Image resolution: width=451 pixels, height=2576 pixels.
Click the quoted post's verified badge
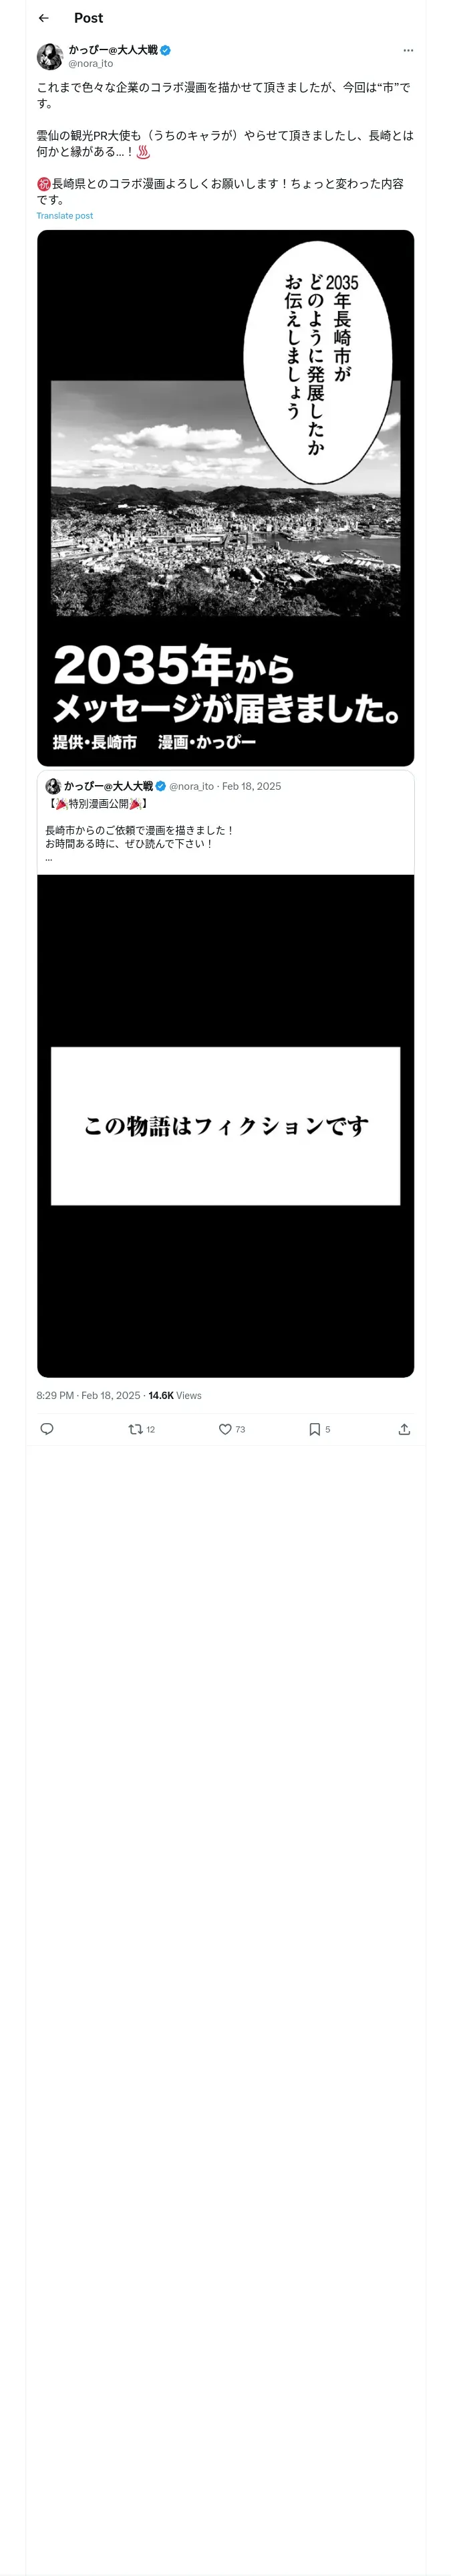pos(160,786)
